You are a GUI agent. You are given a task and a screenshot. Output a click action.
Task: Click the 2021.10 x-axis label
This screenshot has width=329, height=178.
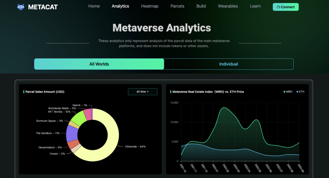pyautogui.click(x=183, y=168)
